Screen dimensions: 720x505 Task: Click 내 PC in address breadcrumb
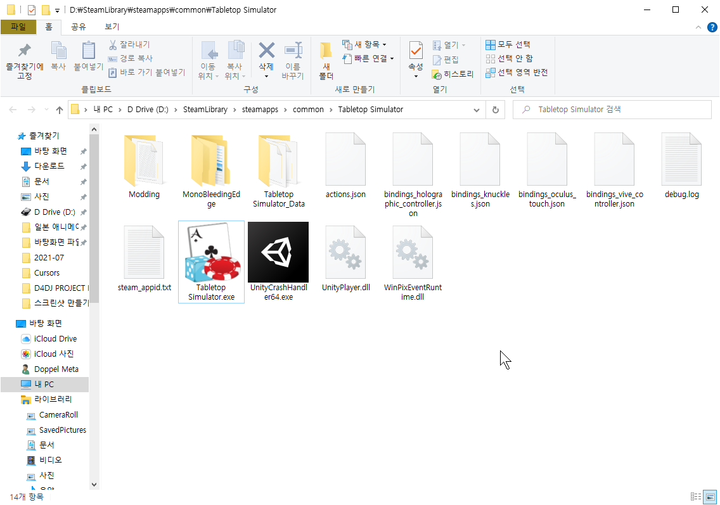tap(103, 110)
